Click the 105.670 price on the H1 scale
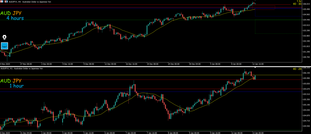Screen dimensions: 311x134 point(305,89)
